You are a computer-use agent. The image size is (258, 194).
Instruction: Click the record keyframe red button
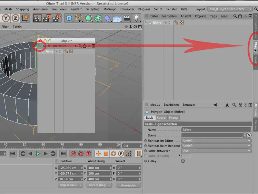pyautogui.click(x=73, y=154)
